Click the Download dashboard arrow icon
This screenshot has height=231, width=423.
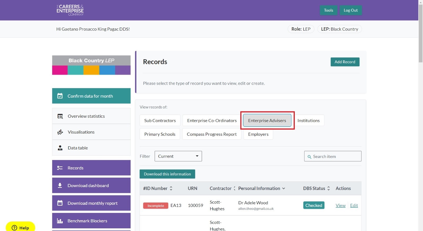tap(60, 185)
